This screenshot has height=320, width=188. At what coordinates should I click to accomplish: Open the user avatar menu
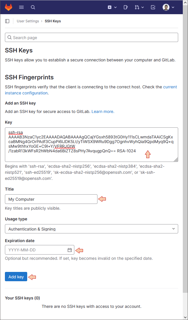[168, 7]
